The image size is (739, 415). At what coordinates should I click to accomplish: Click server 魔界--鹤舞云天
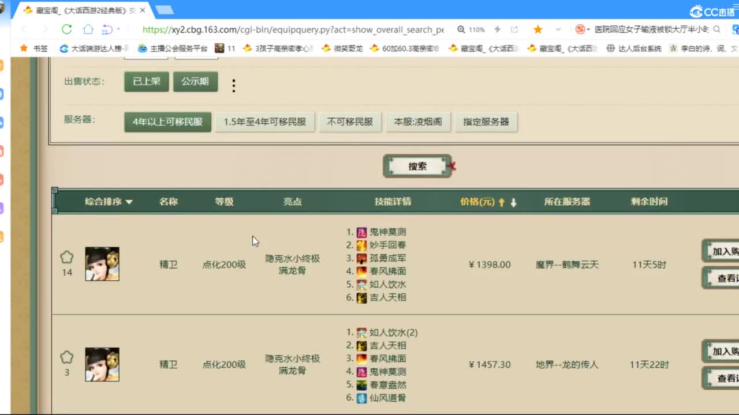tap(567, 265)
